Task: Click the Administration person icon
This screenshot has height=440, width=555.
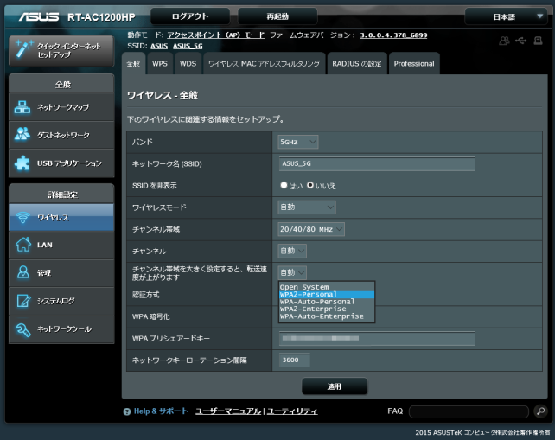Action: [23, 272]
